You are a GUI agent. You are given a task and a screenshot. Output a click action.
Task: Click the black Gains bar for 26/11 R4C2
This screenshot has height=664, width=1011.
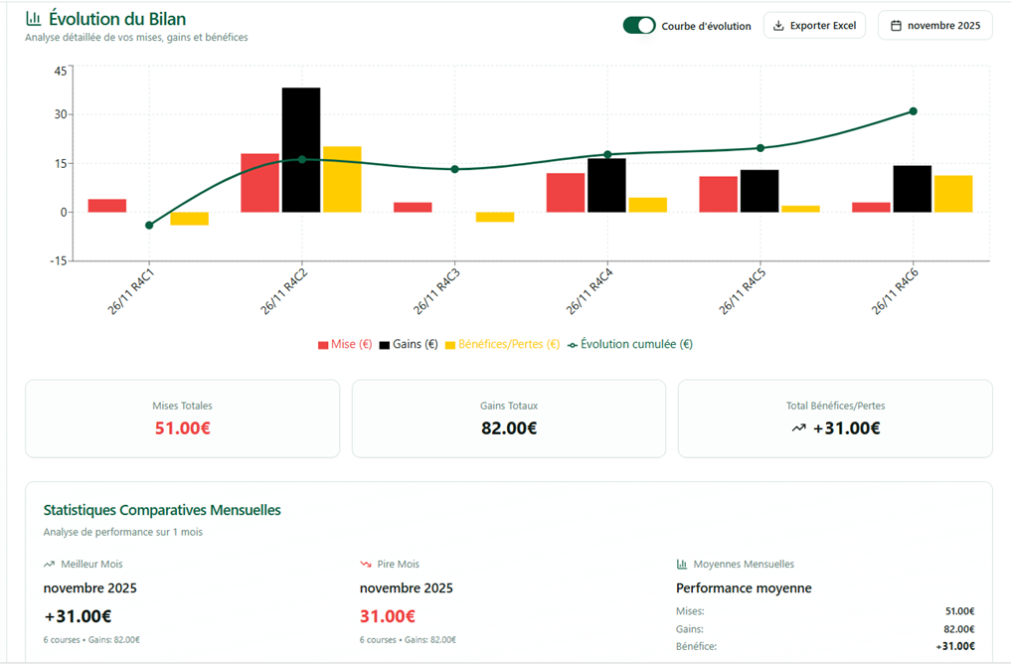tap(301, 149)
